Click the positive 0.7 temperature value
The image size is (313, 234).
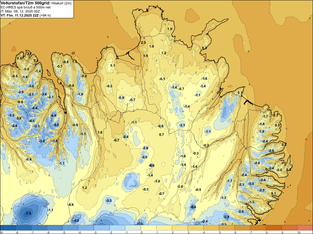[x=162, y=135]
